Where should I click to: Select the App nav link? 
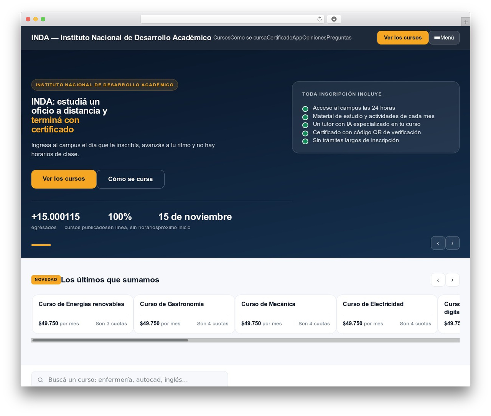297,38
